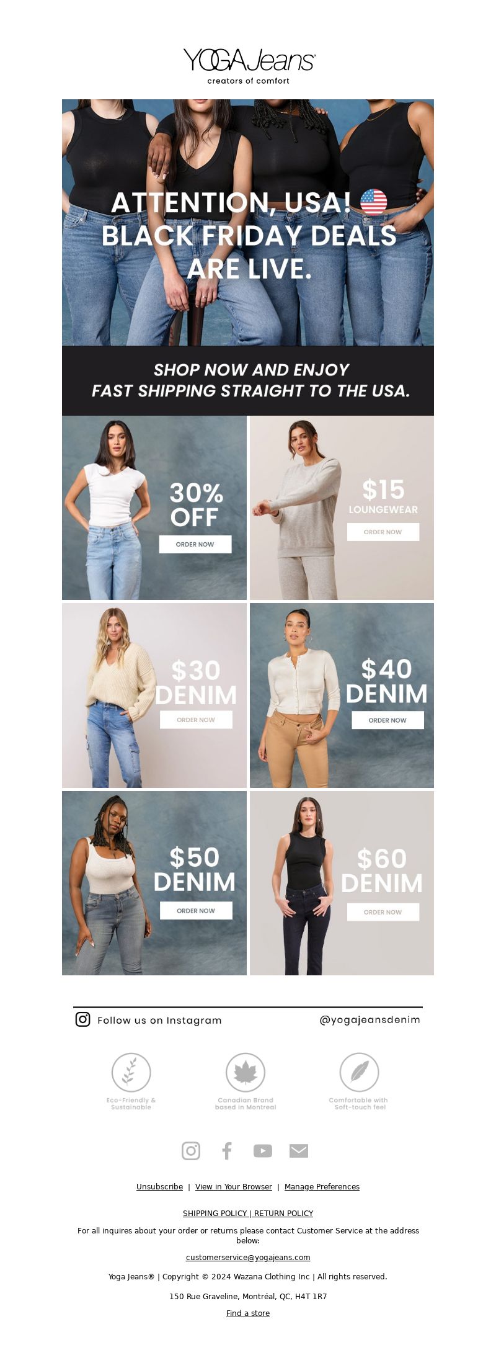
Task: Click Order Now under $40 Denim
Action: 387,720
